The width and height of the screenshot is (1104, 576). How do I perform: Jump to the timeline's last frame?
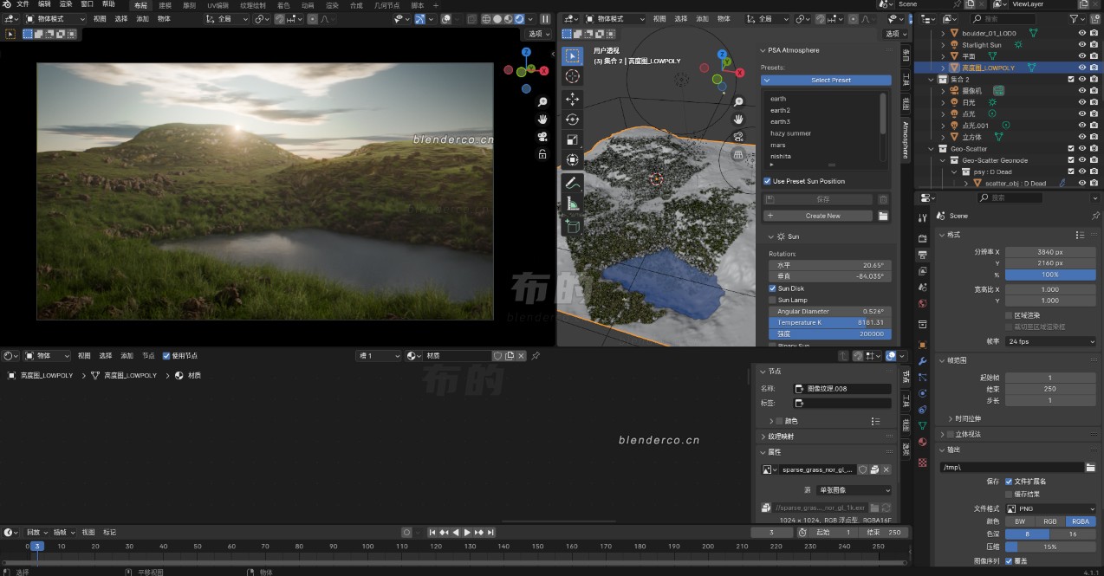click(490, 532)
